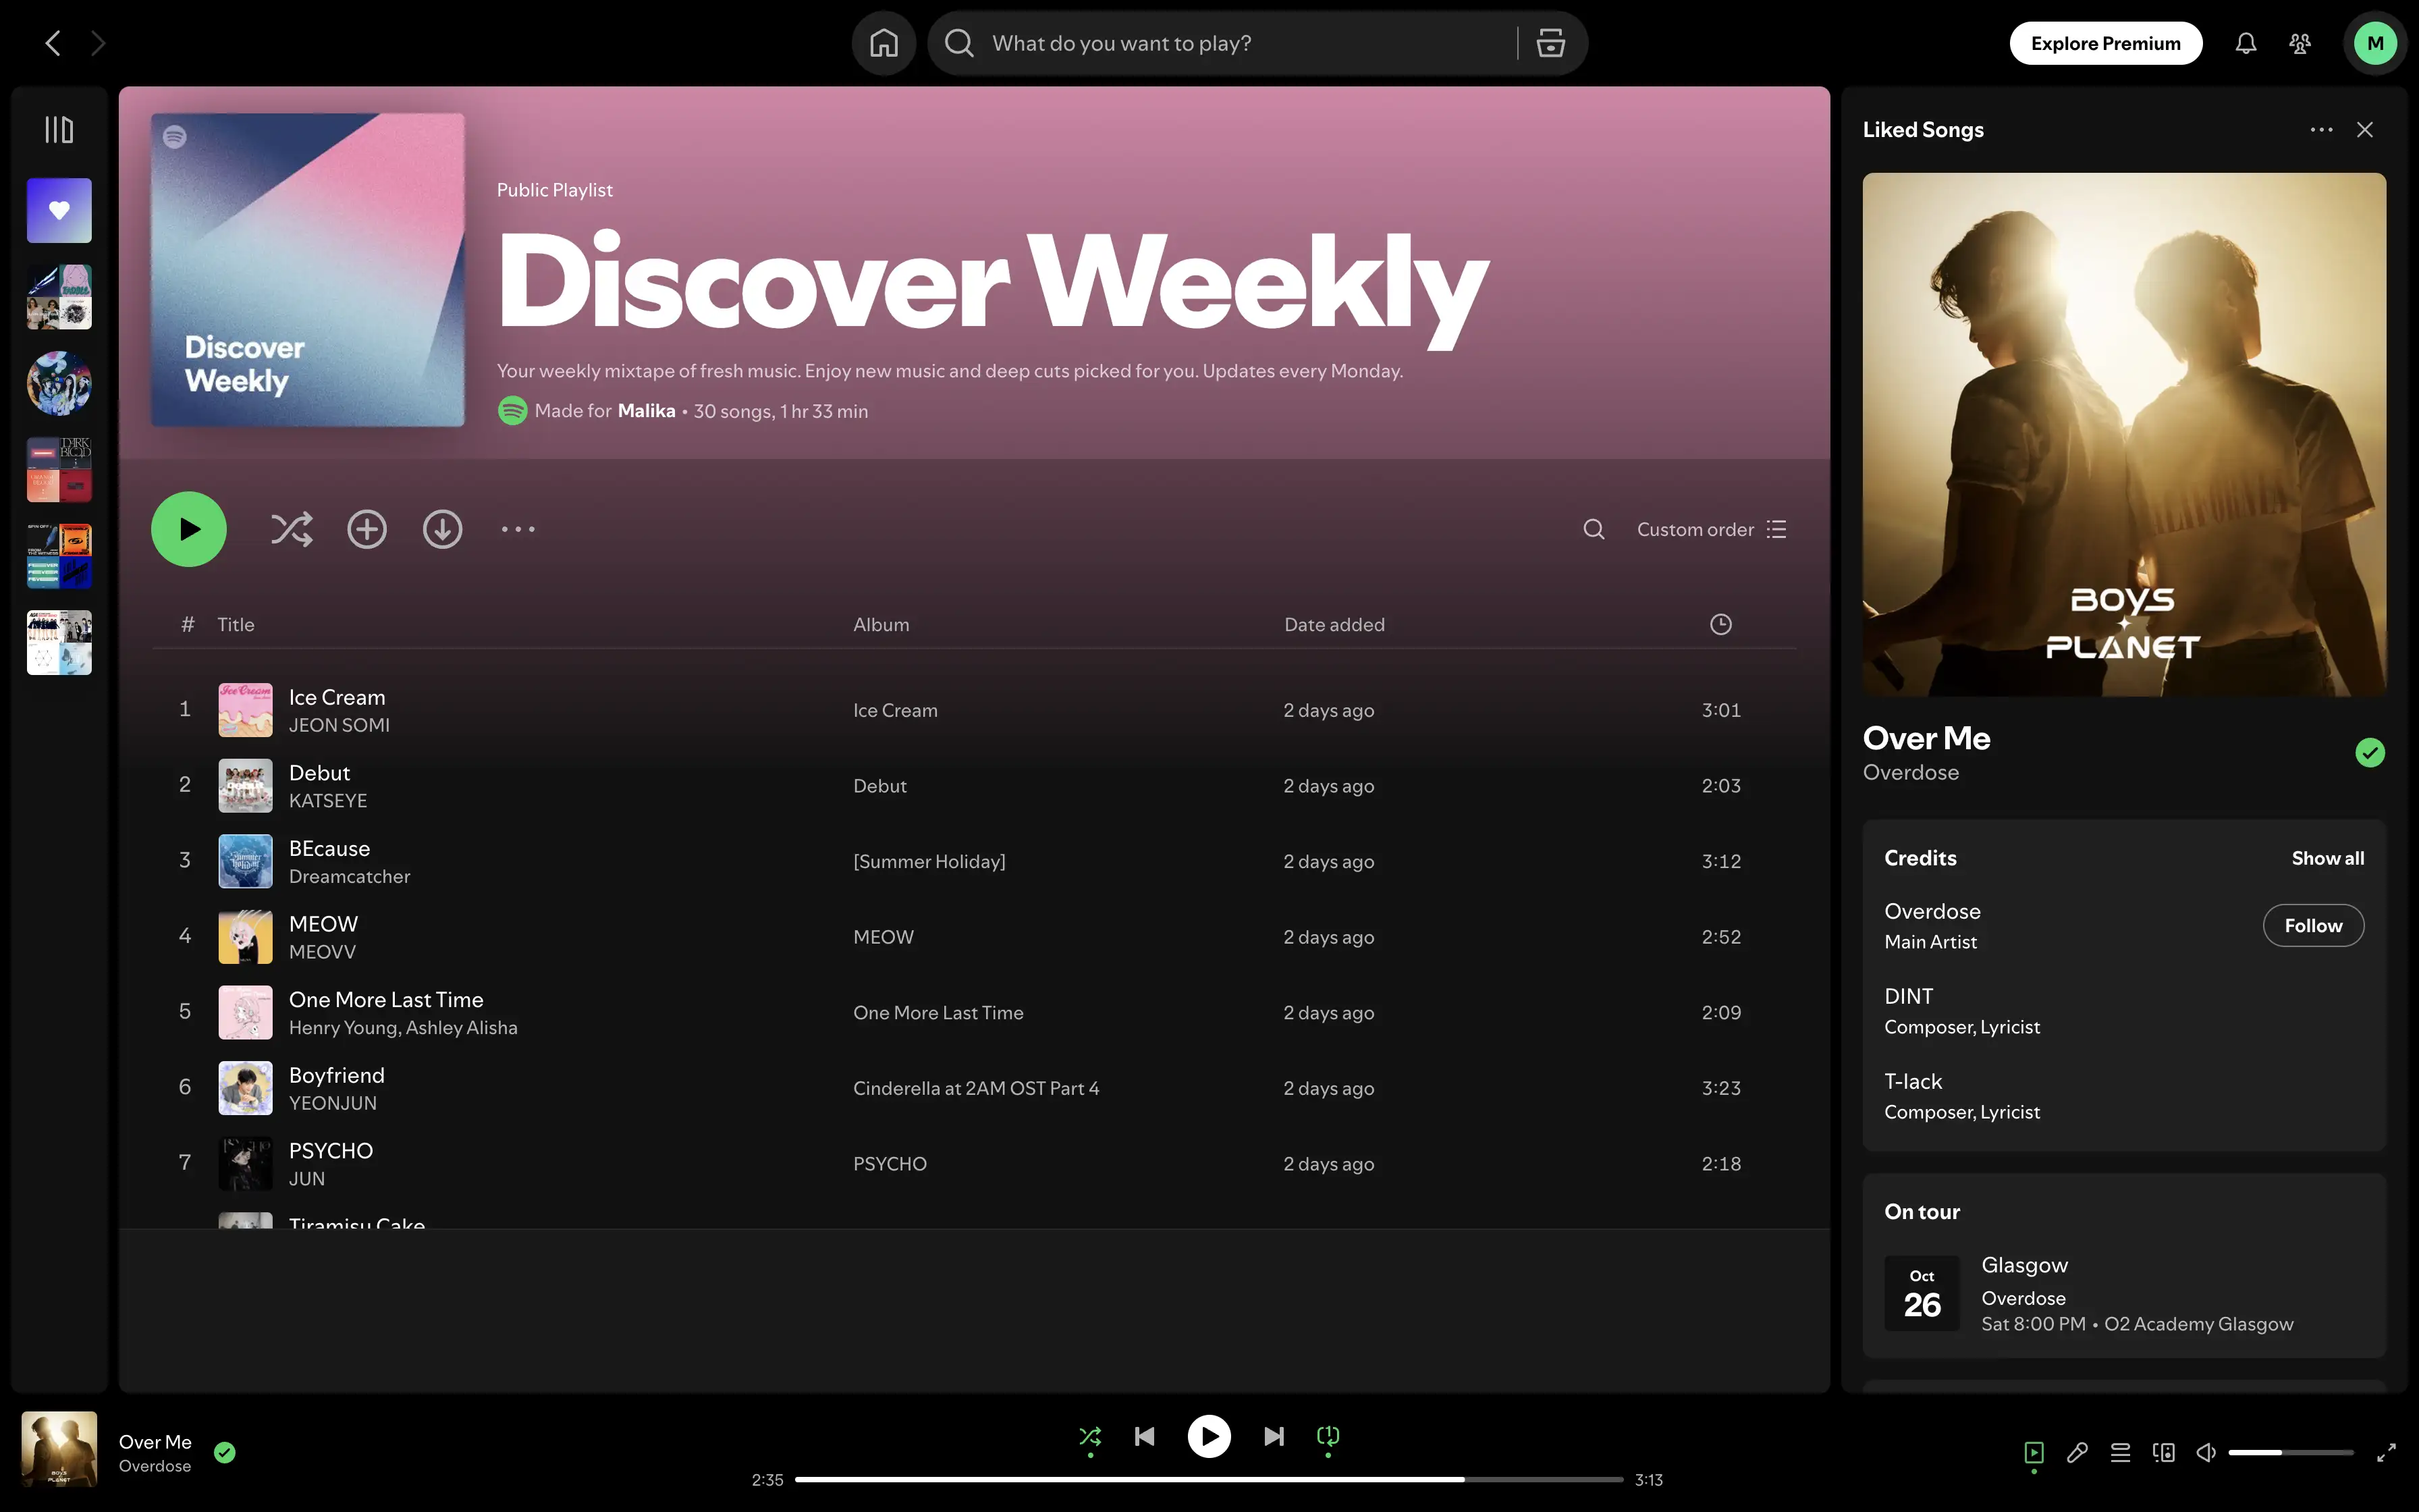Open notifications bell
The height and width of the screenshot is (1512, 2419).
(2246, 43)
